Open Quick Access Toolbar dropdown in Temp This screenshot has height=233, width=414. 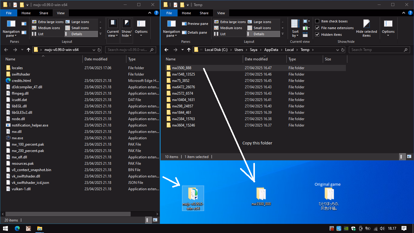[x=188, y=5]
